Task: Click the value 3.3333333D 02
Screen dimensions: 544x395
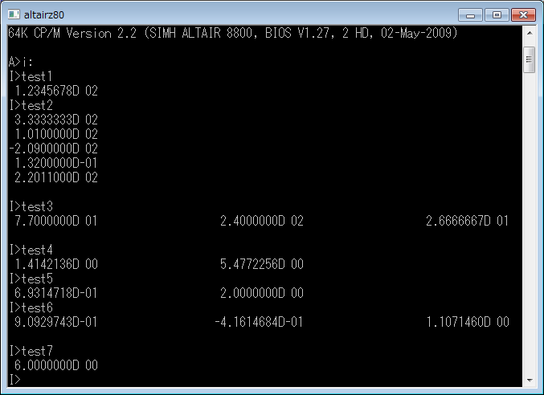Action: 56,120
